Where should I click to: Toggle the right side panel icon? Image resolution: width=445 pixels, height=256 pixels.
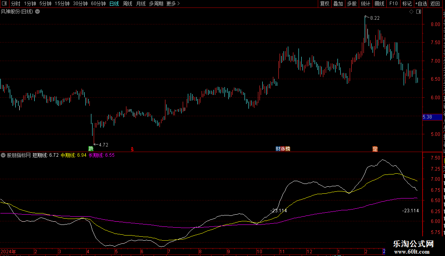[418, 12]
